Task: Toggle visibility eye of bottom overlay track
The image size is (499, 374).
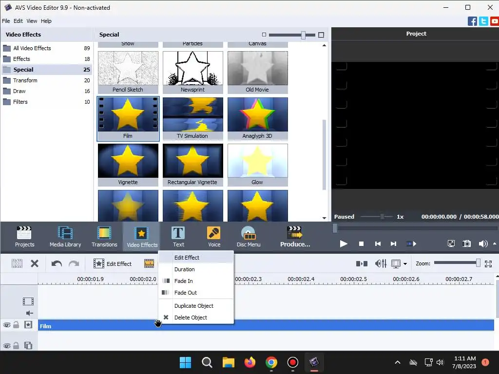Action: [x=7, y=346]
